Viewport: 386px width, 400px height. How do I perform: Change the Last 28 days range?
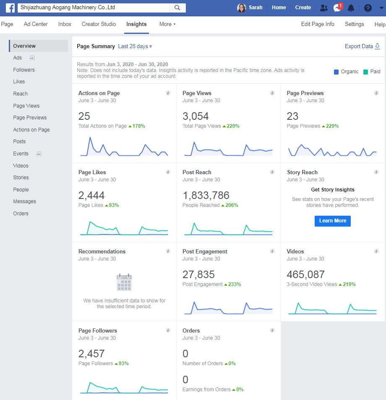[135, 46]
